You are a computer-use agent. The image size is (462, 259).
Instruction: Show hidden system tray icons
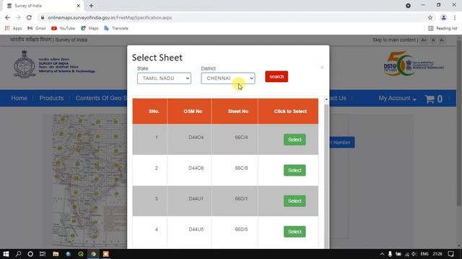(382, 254)
